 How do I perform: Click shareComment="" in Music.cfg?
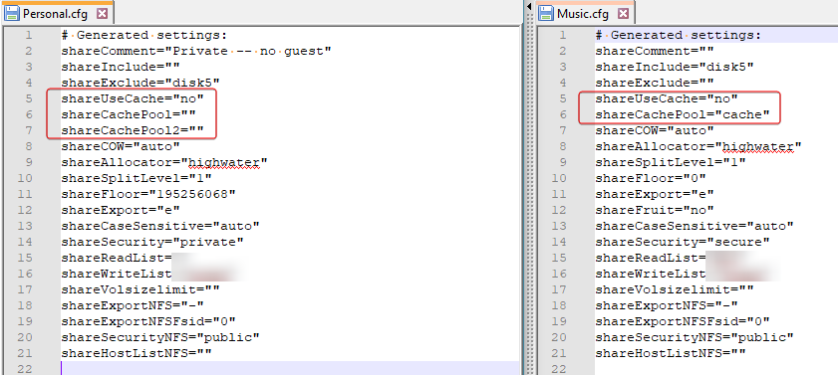click(654, 51)
